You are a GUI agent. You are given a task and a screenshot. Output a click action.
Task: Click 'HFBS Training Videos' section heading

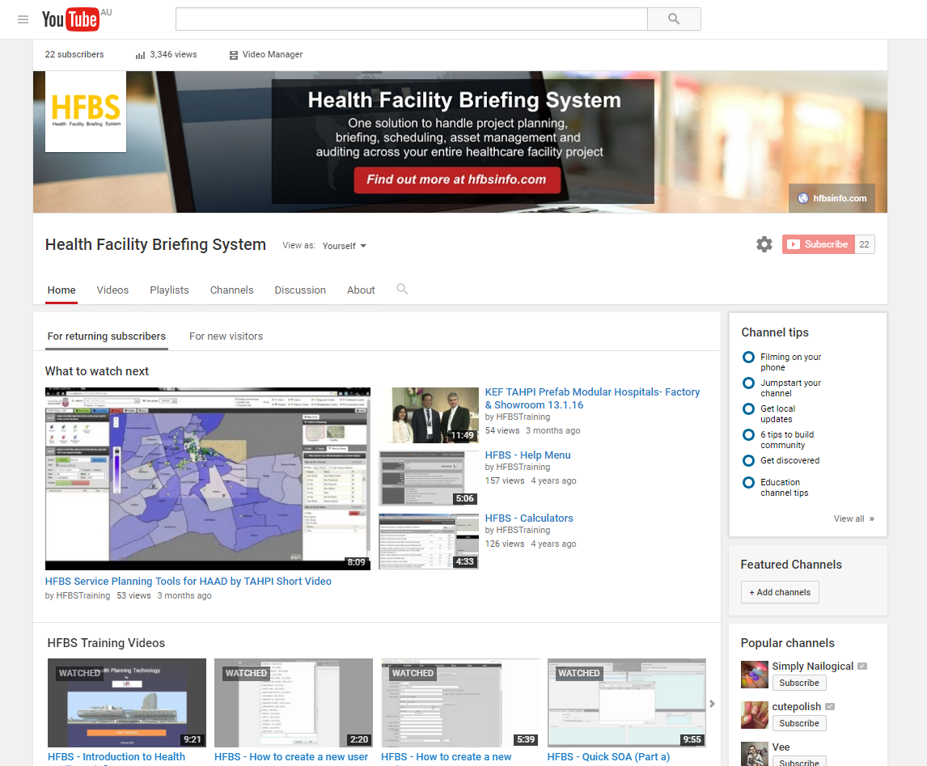(107, 643)
